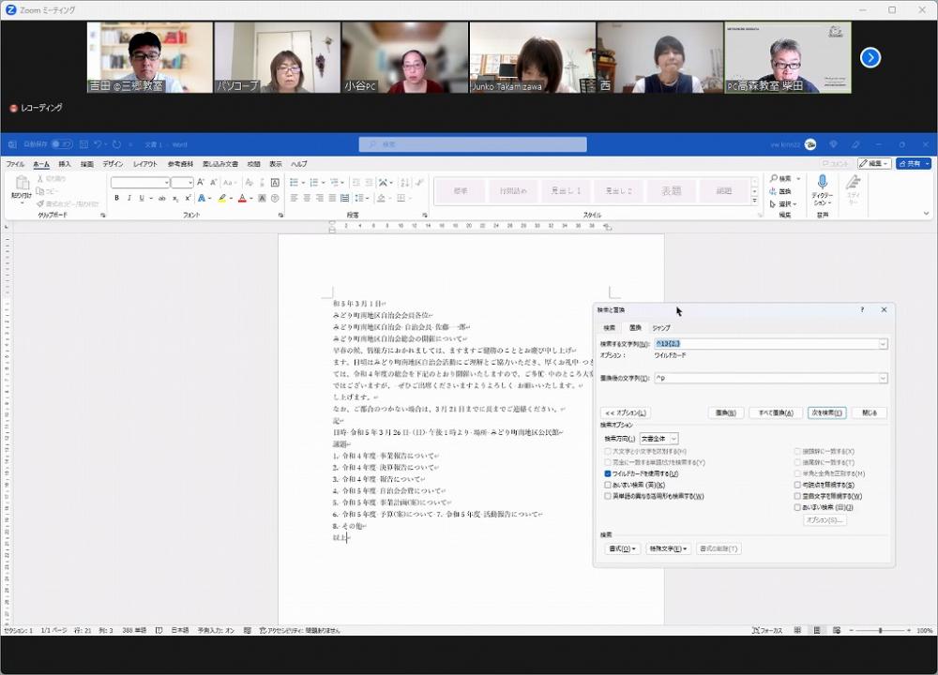
Task: Click the Bold formatting icon
Action: coord(117,199)
